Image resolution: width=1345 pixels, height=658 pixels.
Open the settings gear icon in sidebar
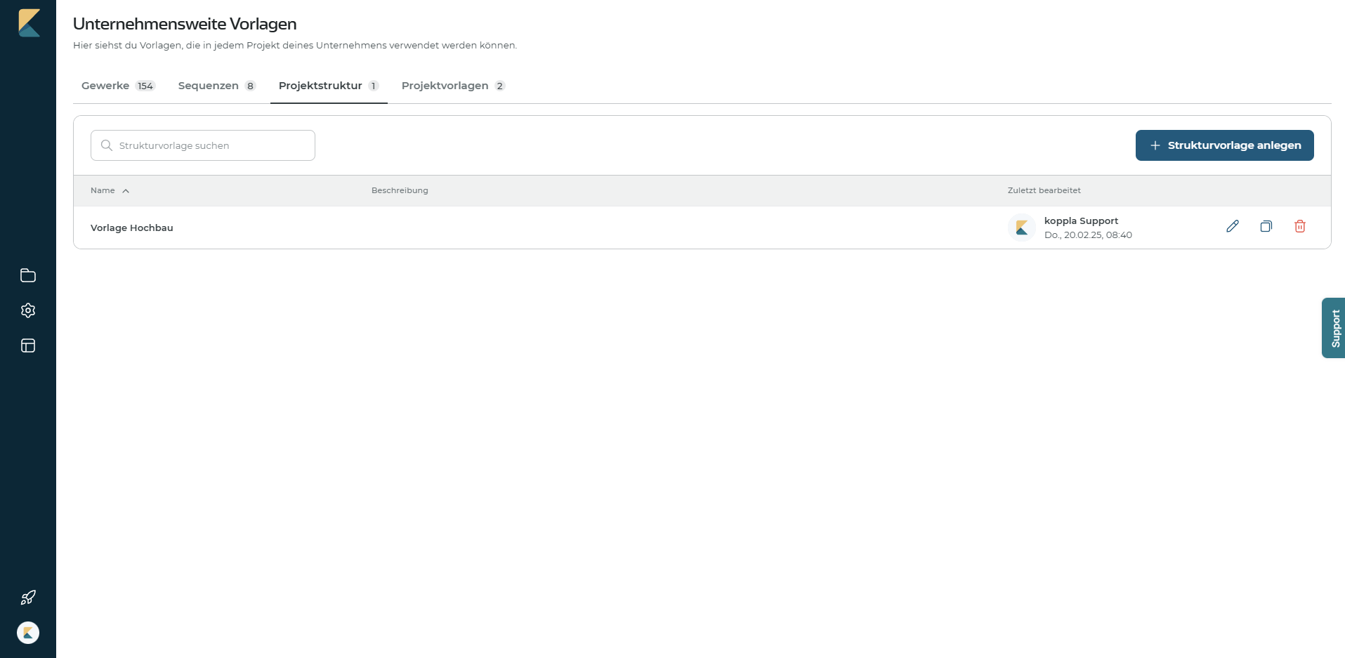click(x=28, y=310)
